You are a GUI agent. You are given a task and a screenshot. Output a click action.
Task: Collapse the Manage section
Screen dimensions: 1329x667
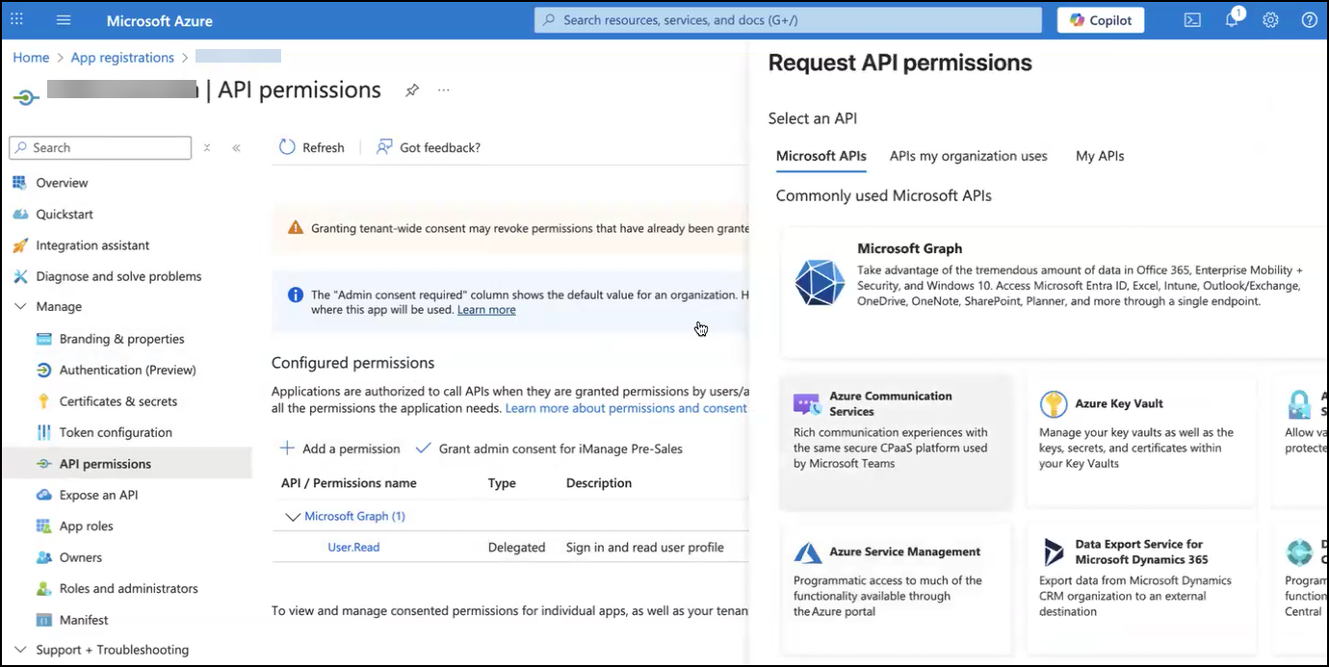tap(21, 306)
